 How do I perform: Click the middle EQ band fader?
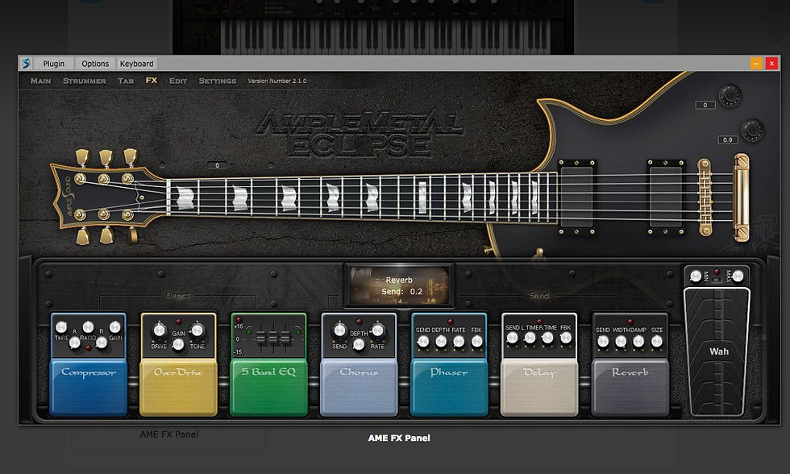point(273,338)
